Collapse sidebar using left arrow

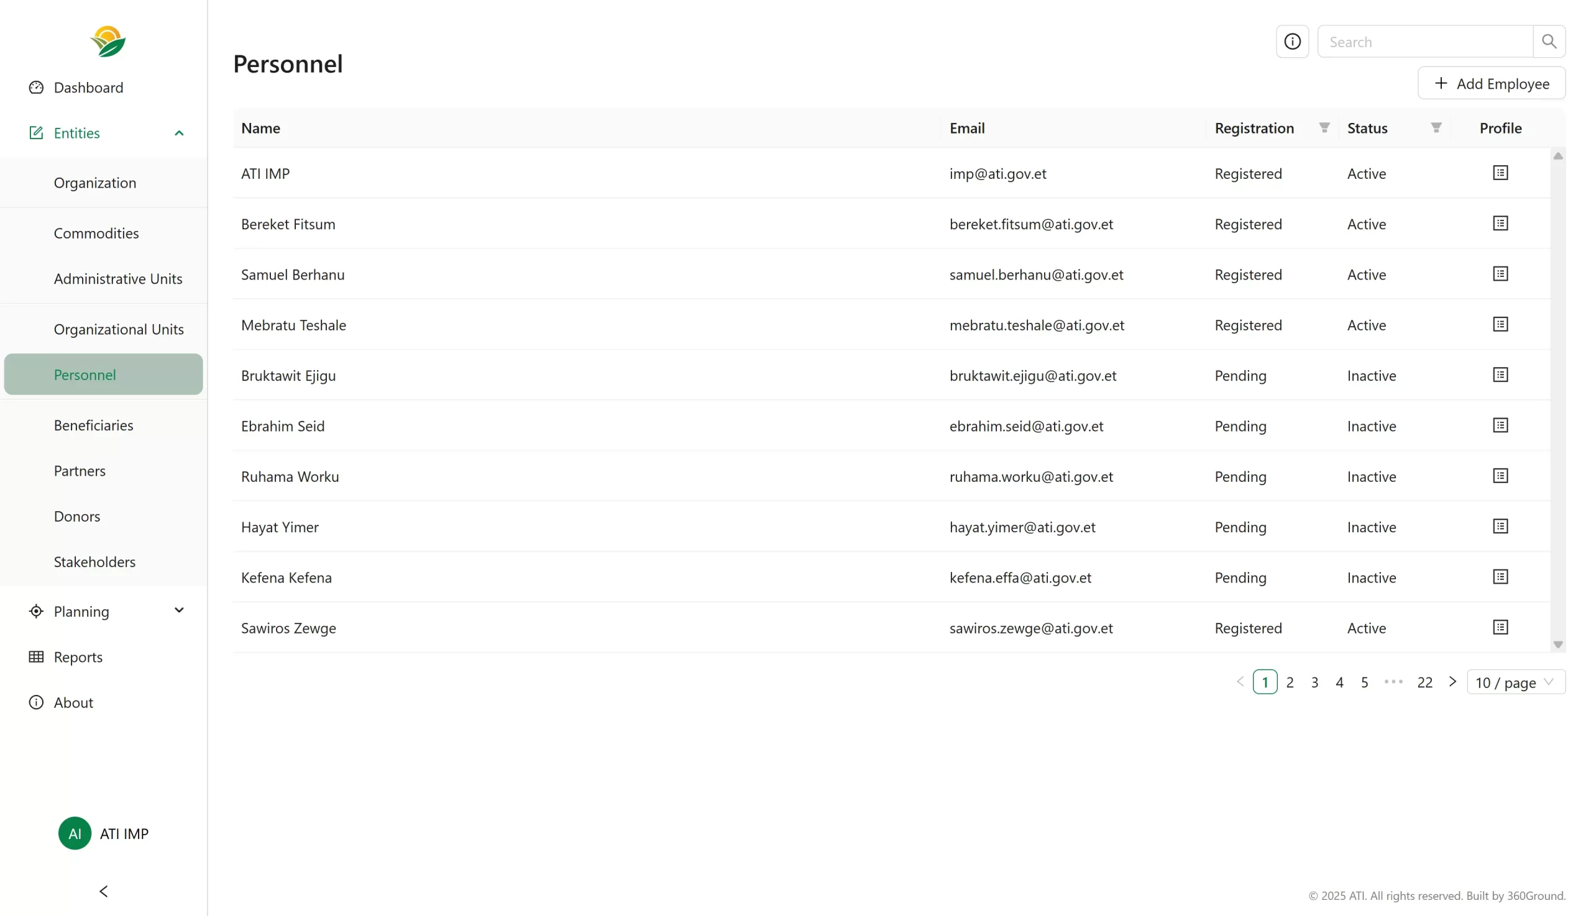(104, 891)
